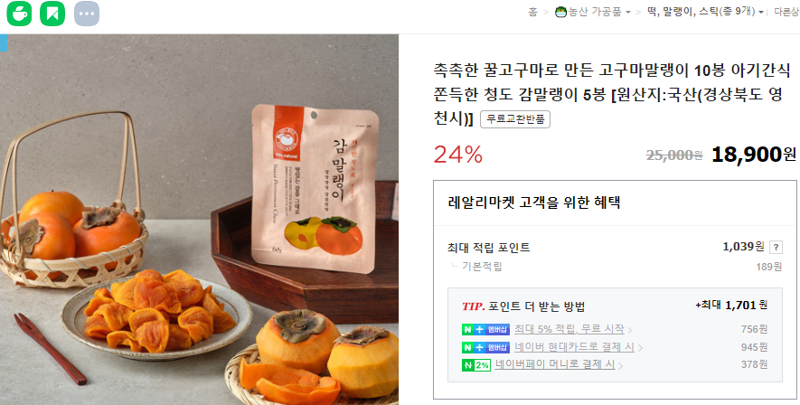
Task: Open 최대 5% 적립, 무료 시작 link
Action: pyautogui.click(x=569, y=329)
